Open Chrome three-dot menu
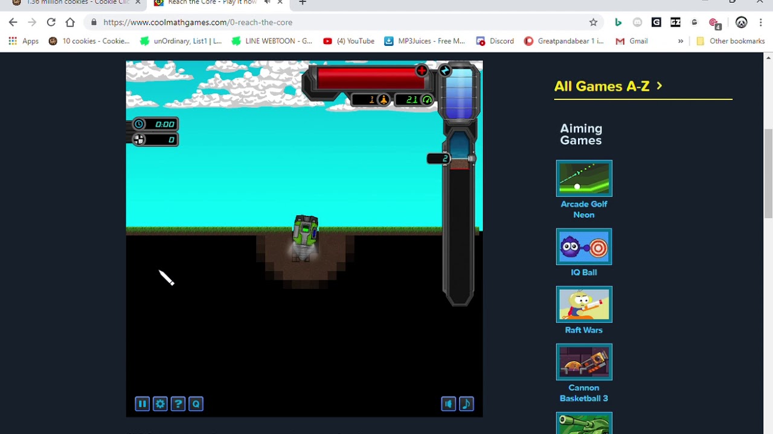Image resolution: width=773 pixels, height=434 pixels. (x=760, y=22)
